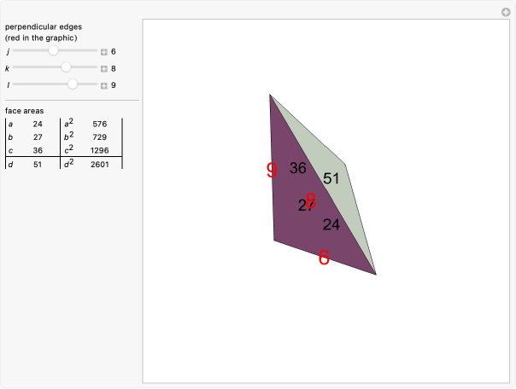Select the face area label 36

(x=297, y=169)
